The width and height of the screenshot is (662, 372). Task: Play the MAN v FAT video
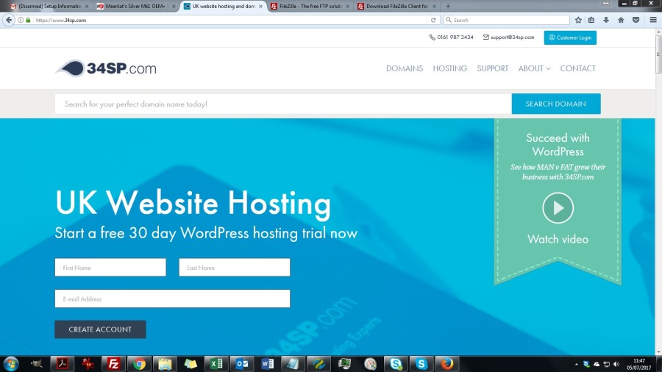pos(558,207)
